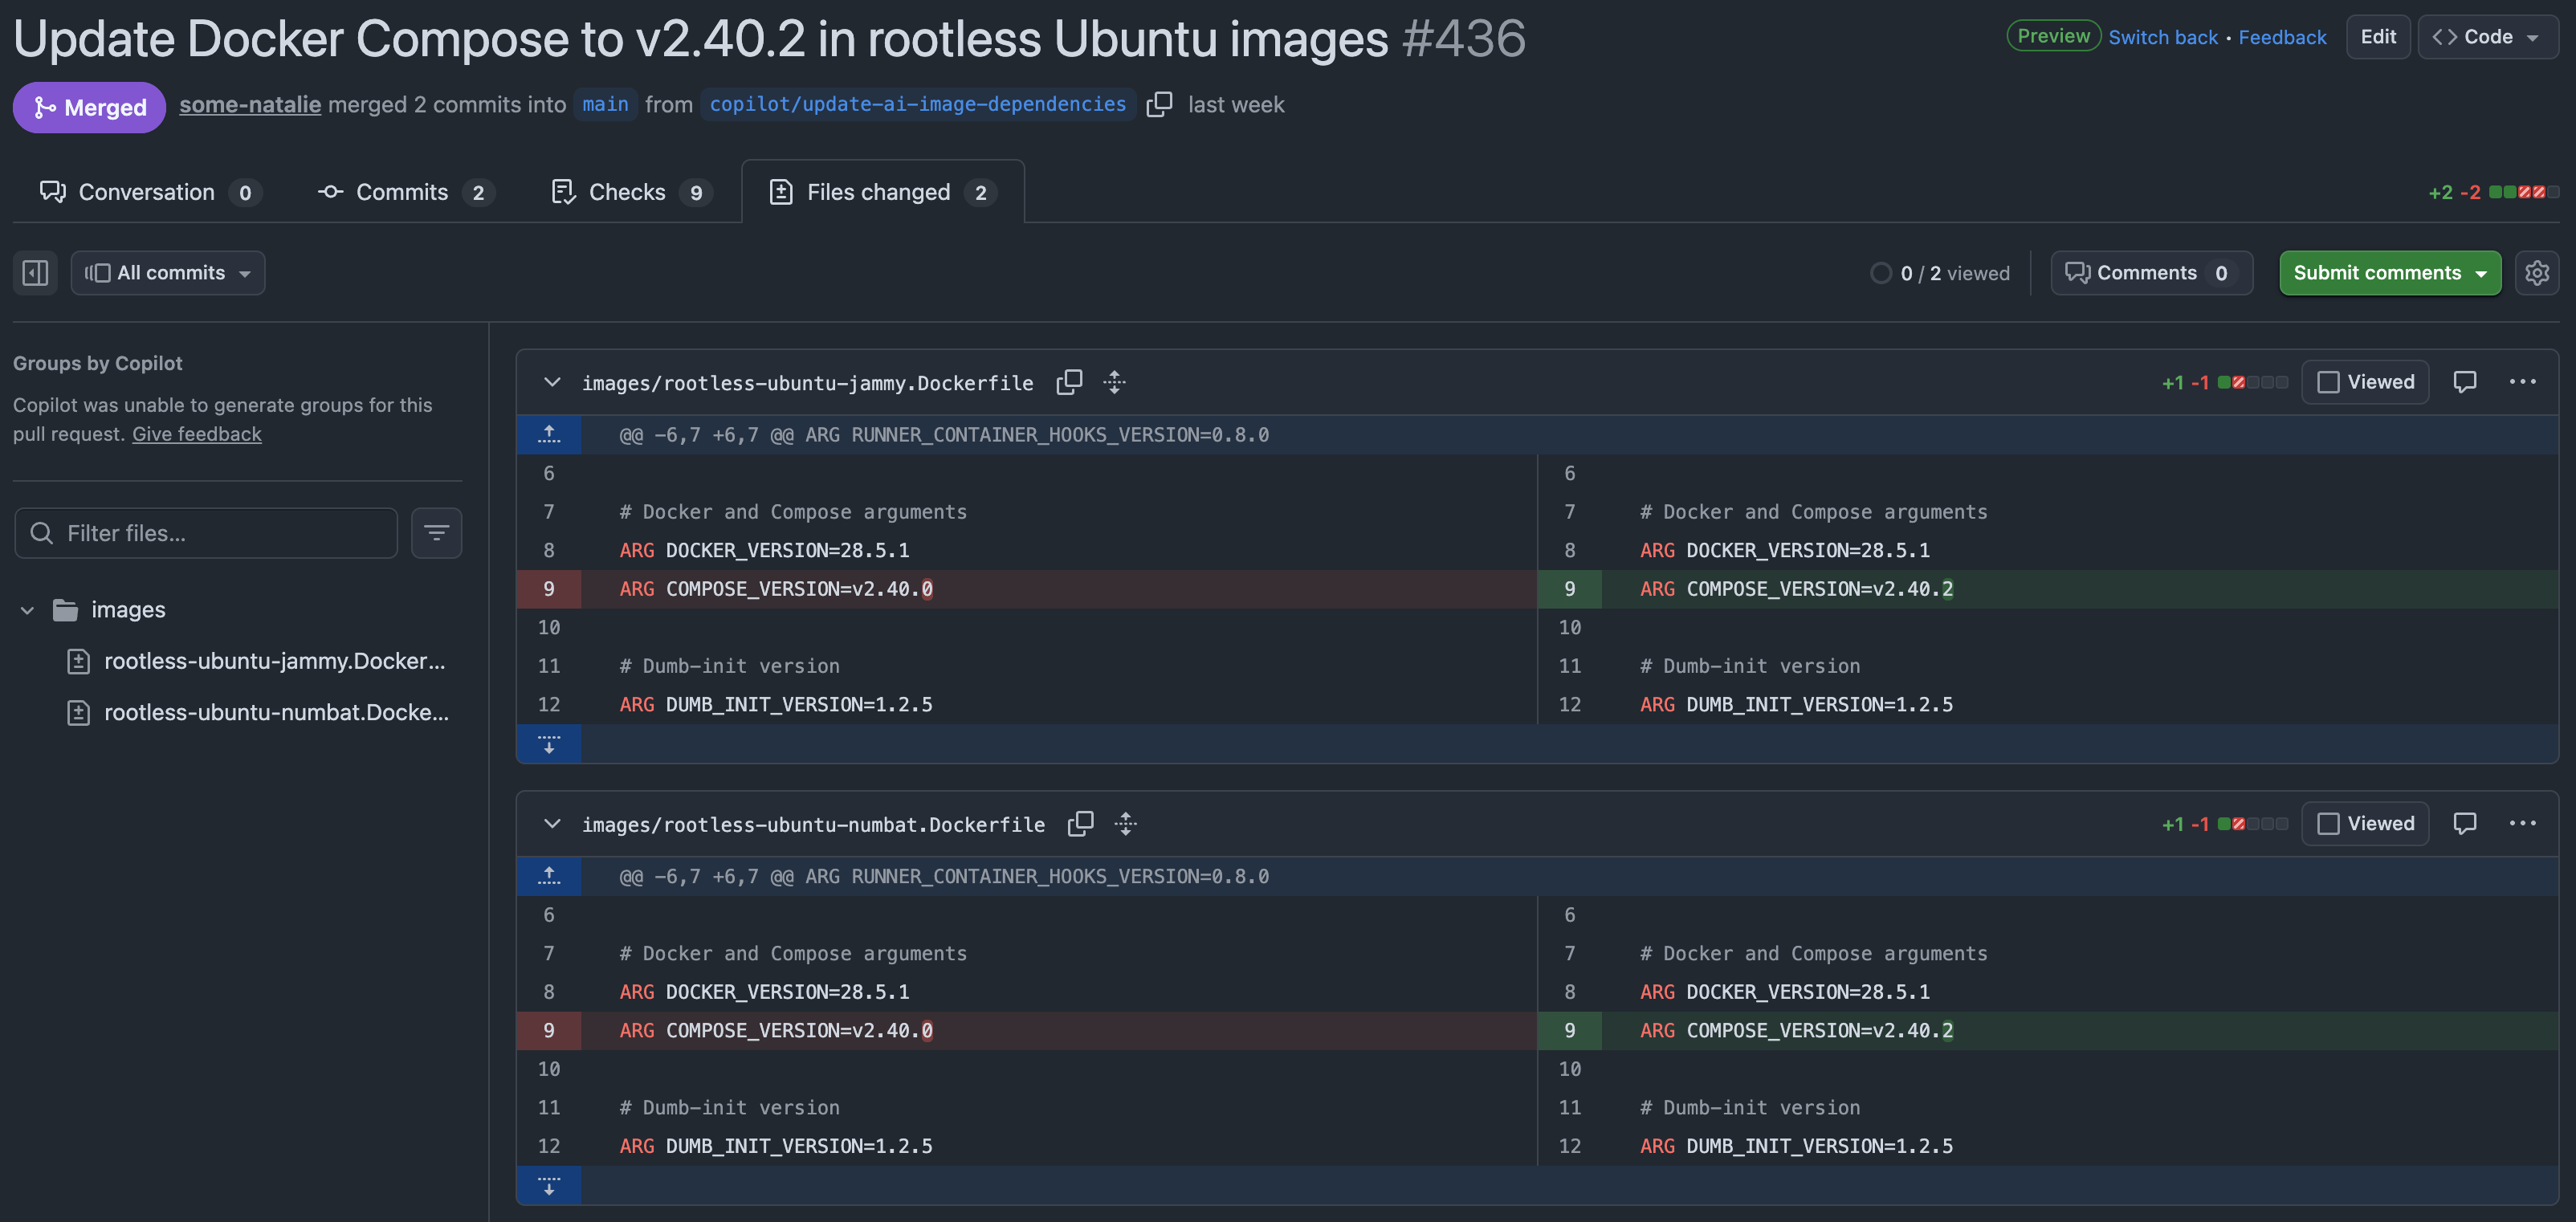Open the Checks tab
This screenshot has width=2576, height=1222.
tap(627, 192)
